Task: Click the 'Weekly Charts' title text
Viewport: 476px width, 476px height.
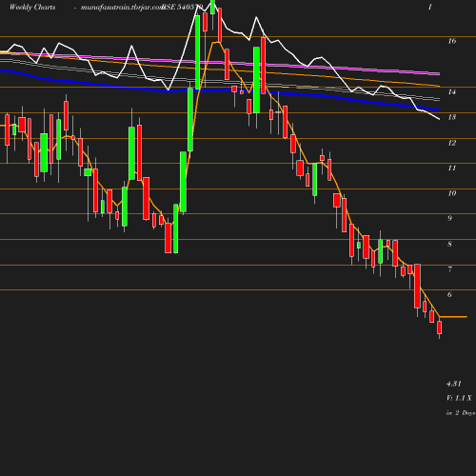Action: tap(32, 8)
